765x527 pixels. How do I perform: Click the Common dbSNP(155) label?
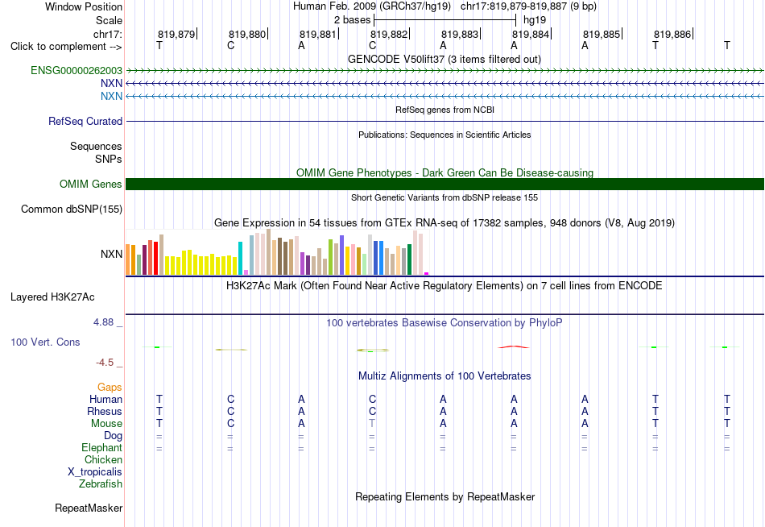coord(71,209)
